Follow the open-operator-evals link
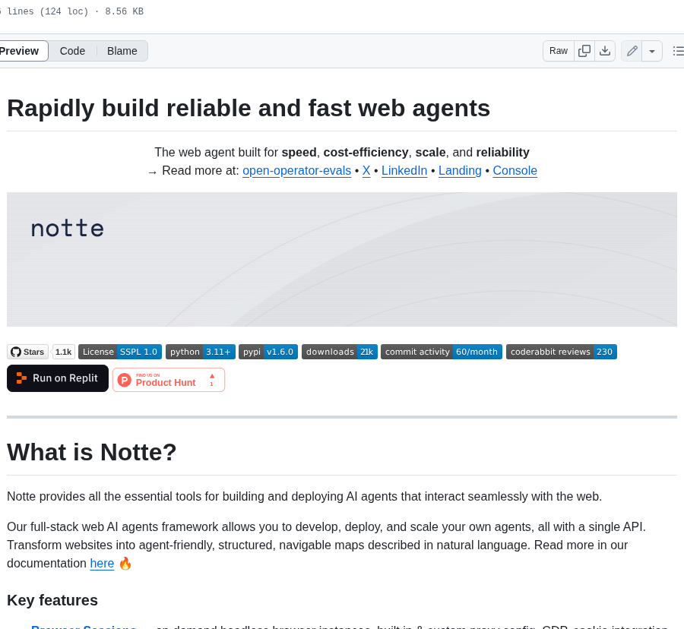This screenshot has width=684, height=629. click(296, 170)
